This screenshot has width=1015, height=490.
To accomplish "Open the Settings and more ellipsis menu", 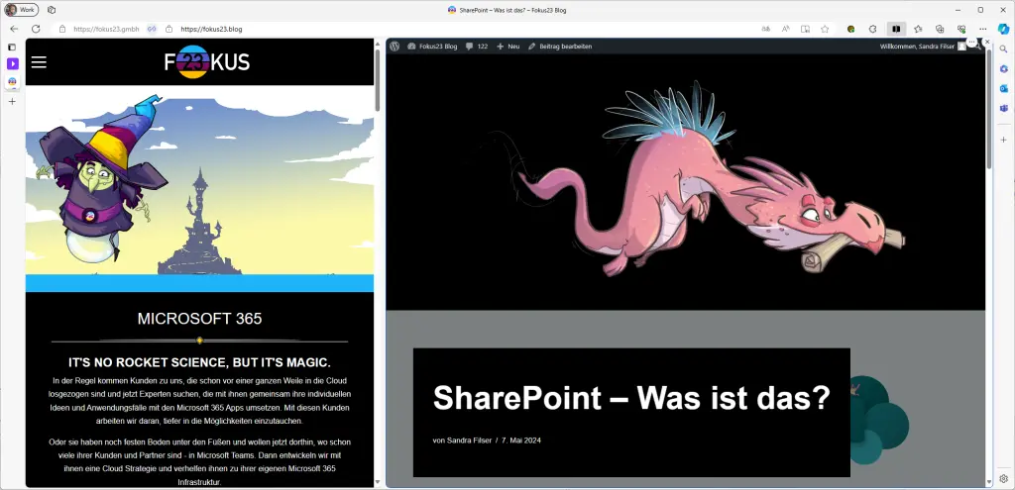I will (x=983, y=29).
